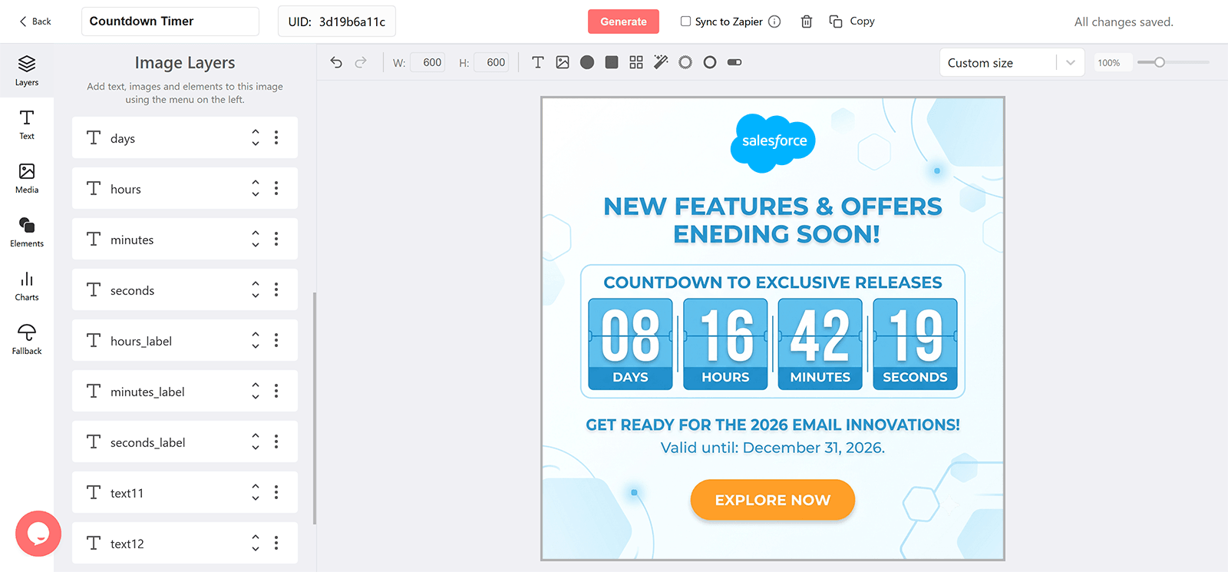Click the layers panel scrollbar
The width and height of the screenshot is (1228, 572).
(x=315, y=408)
